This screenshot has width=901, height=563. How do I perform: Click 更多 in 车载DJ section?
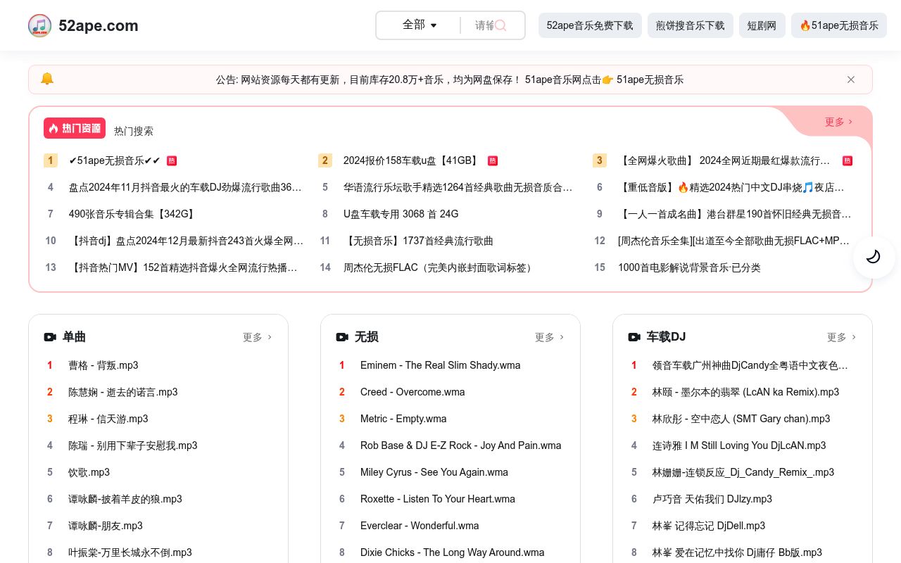(841, 337)
